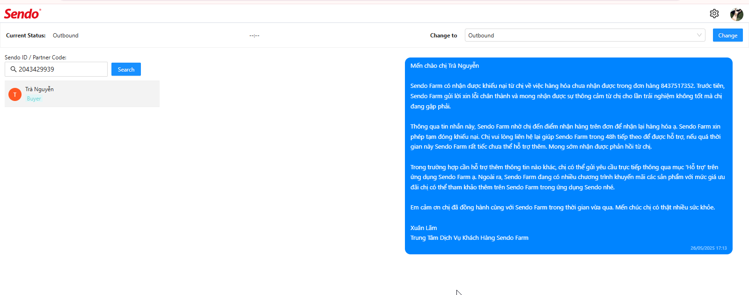Click the Sendo logo

pyautogui.click(x=22, y=14)
